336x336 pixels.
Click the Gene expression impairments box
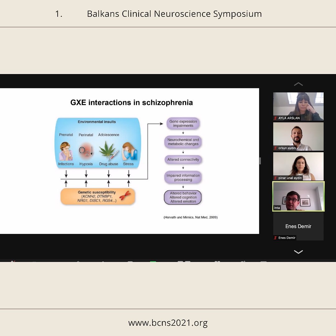coord(183,124)
